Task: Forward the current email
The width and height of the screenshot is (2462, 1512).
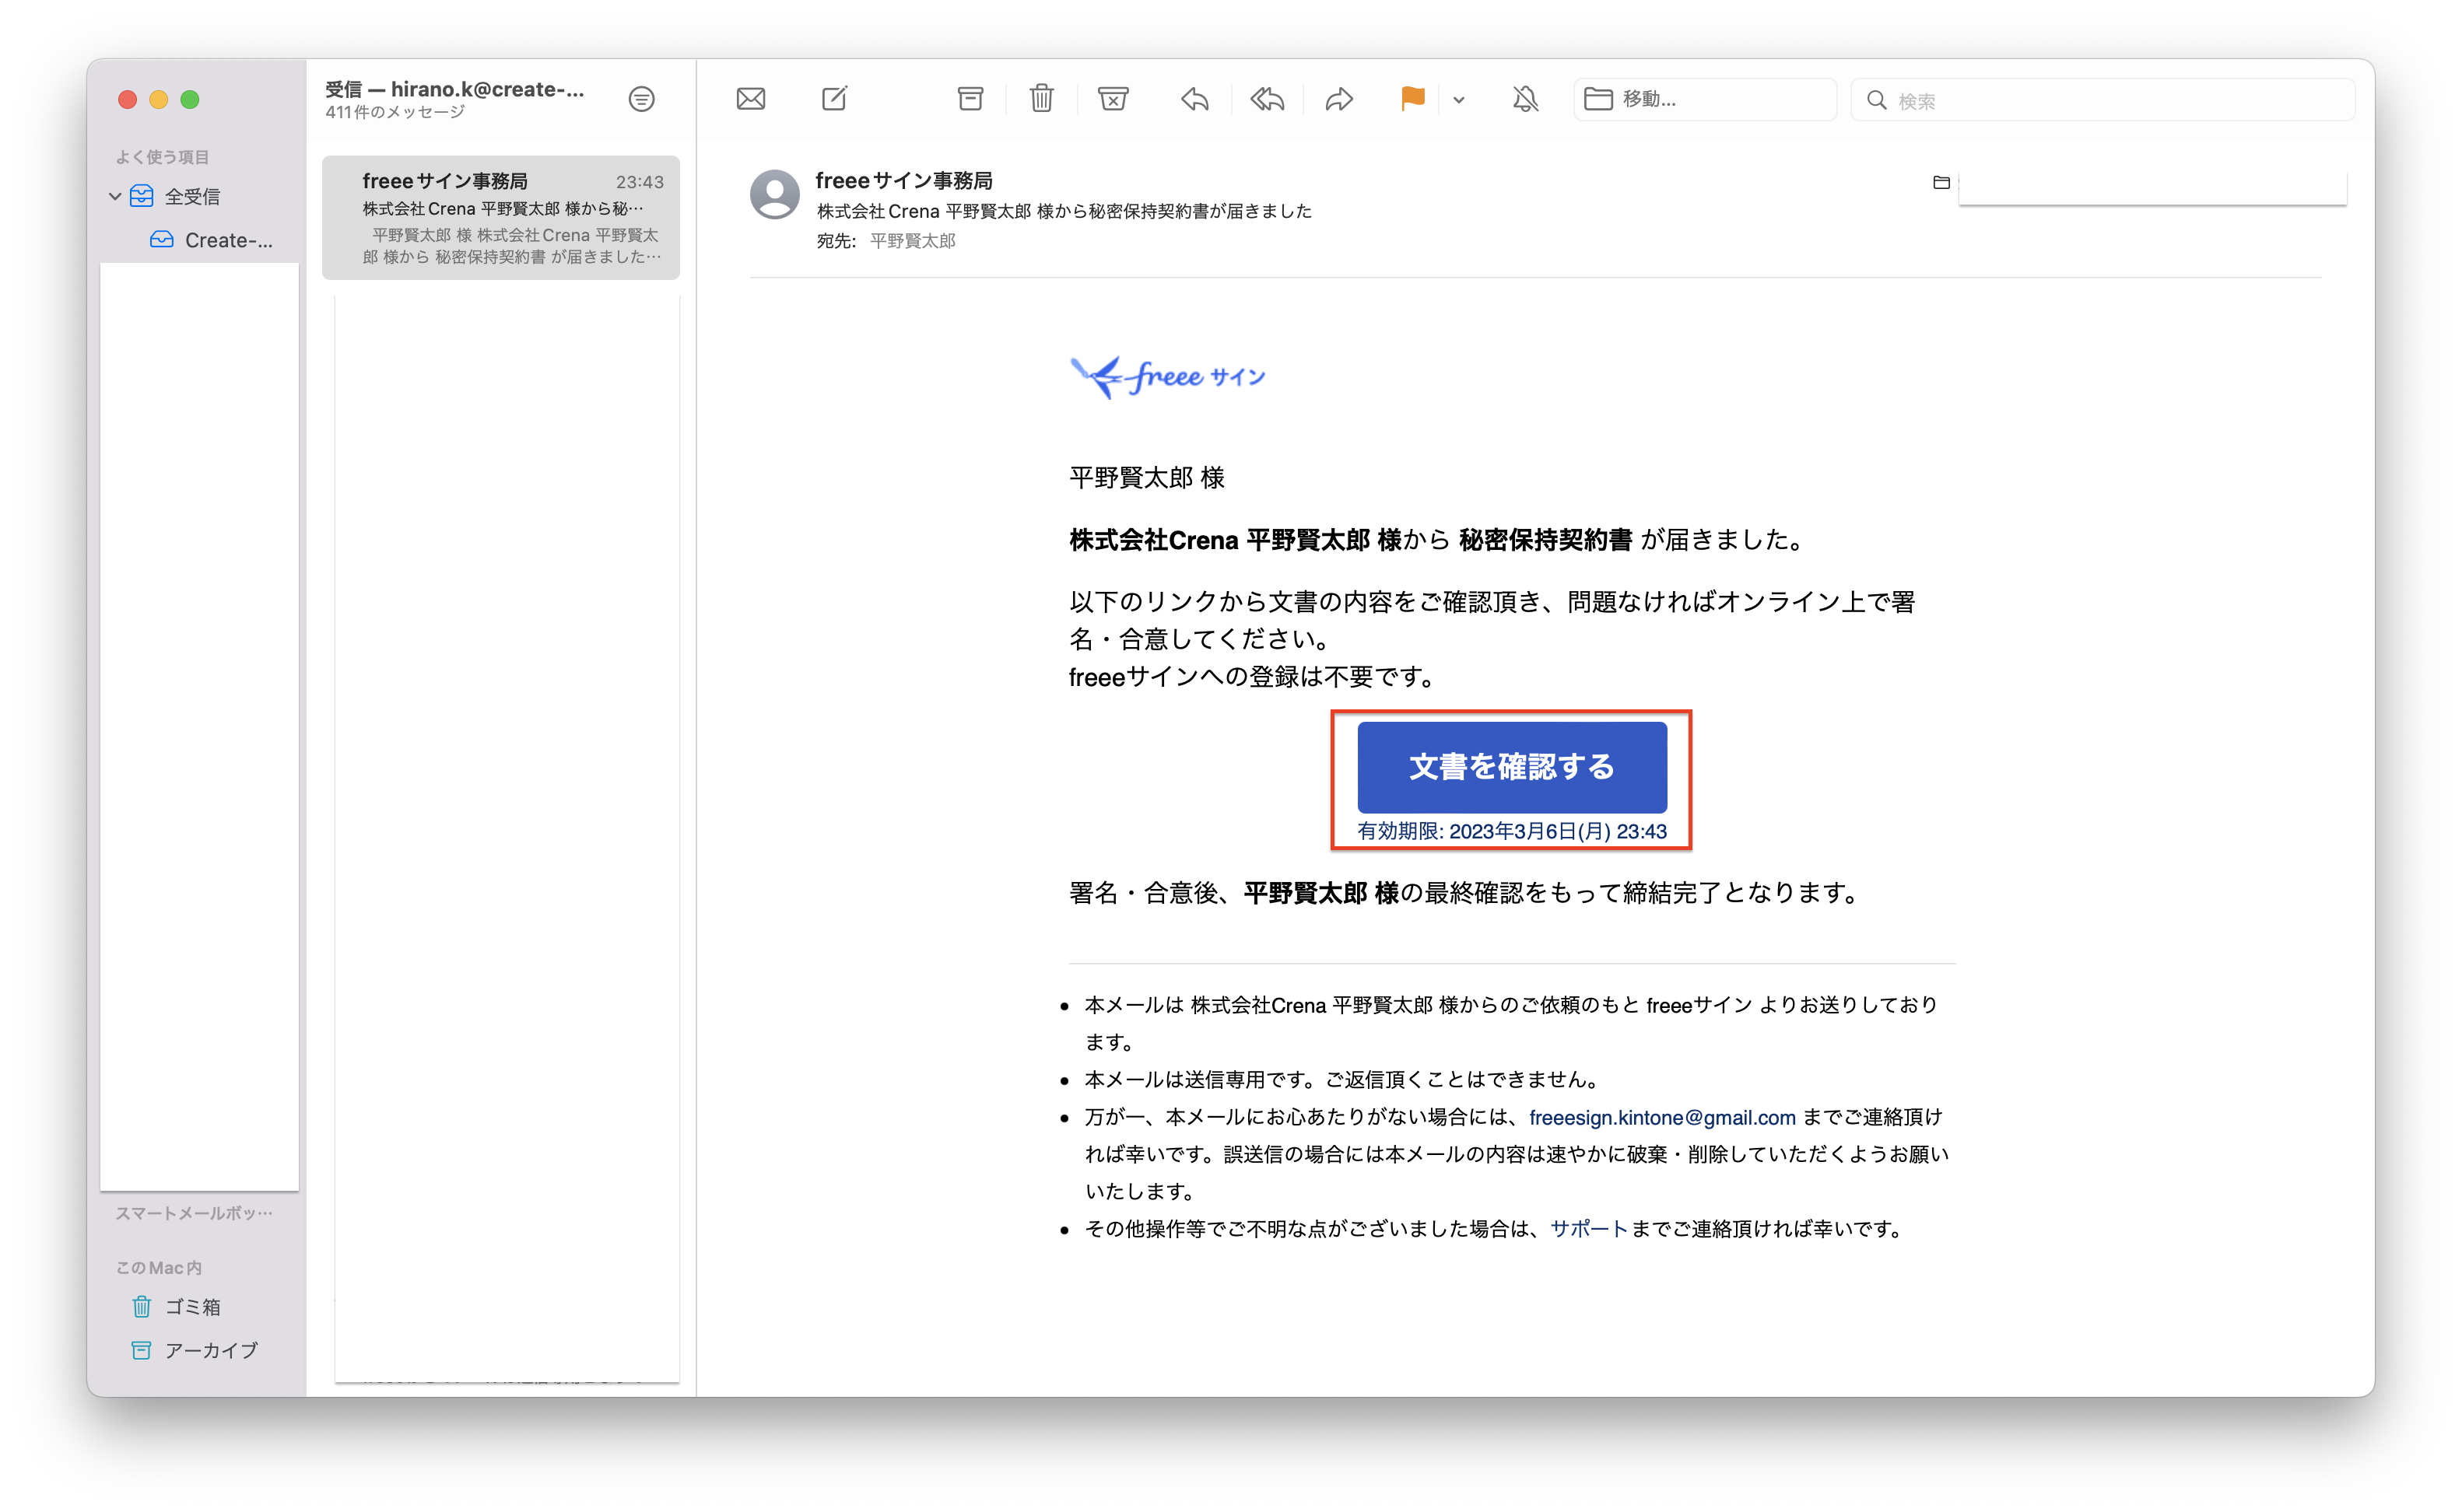Action: [x=1338, y=99]
